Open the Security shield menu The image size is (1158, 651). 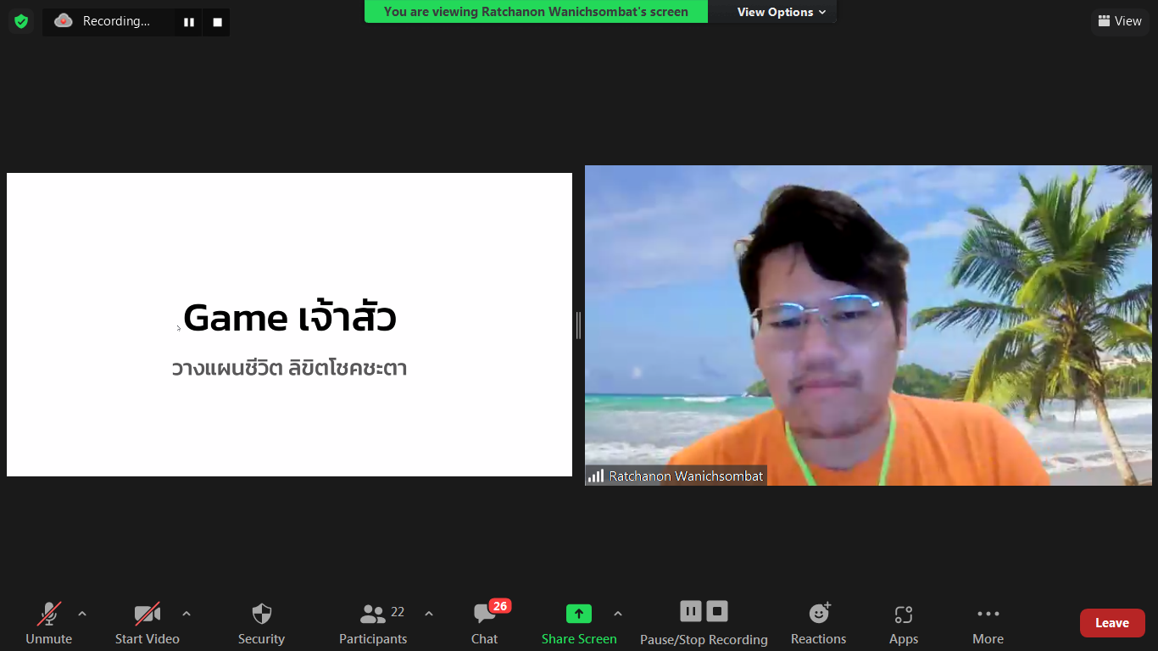tap(261, 624)
